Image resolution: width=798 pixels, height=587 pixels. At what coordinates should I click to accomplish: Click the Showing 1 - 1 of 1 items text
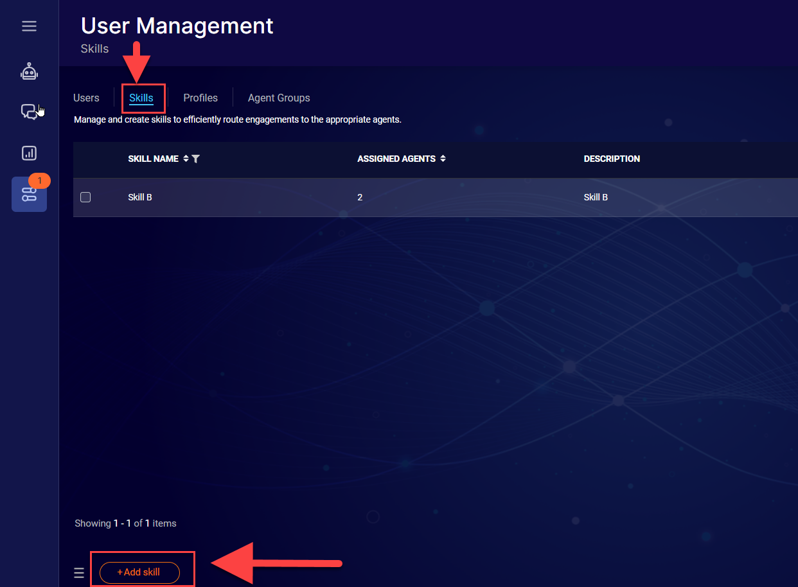[125, 523]
